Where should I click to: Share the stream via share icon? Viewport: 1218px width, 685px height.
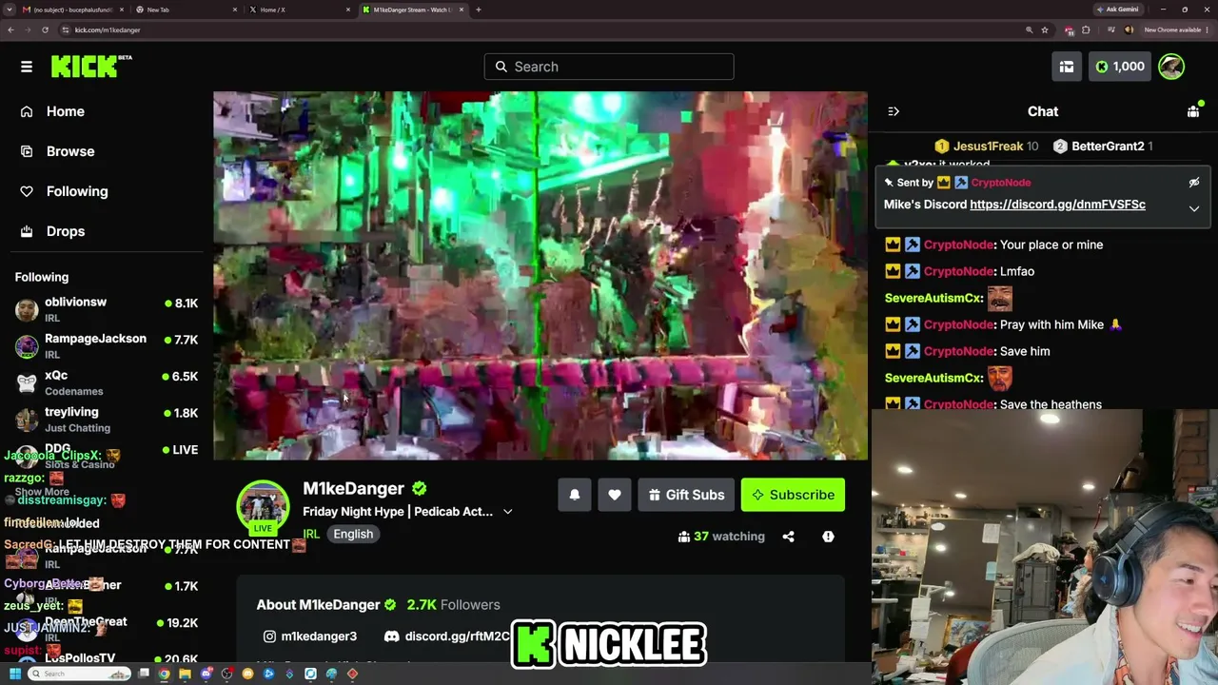[x=788, y=537]
